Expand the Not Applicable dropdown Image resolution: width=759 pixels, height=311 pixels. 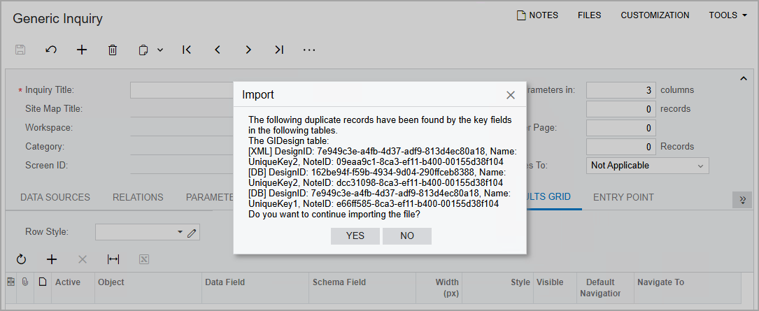700,166
